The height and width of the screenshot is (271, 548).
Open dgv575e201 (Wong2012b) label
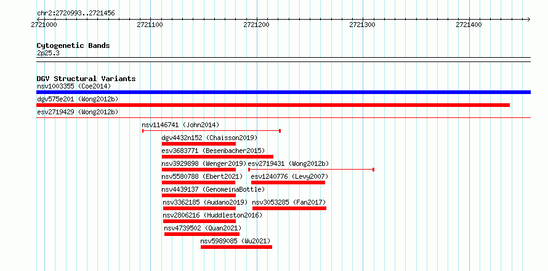pos(78,99)
